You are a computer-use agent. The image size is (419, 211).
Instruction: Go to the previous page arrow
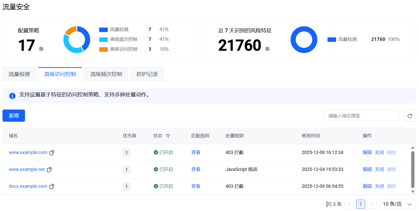pyautogui.click(x=349, y=204)
